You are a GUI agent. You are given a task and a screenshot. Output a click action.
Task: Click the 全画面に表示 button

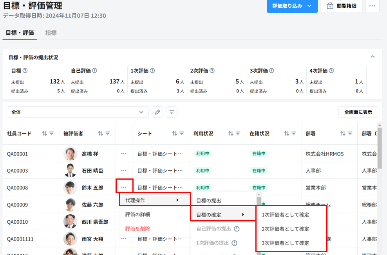pos(358,112)
